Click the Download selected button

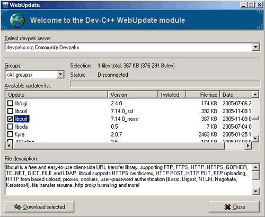click(x=39, y=207)
